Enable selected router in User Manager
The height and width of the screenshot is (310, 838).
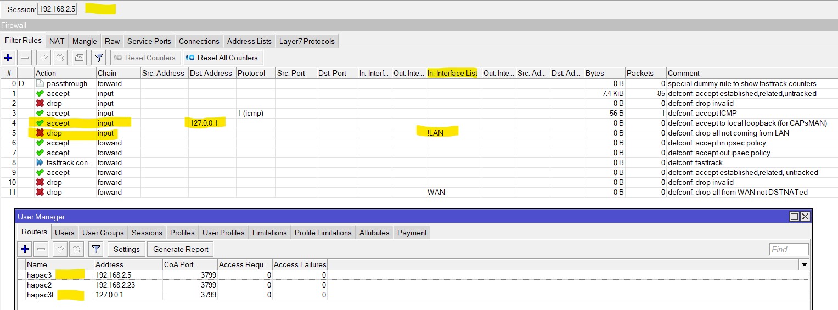(x=60, y=249)
